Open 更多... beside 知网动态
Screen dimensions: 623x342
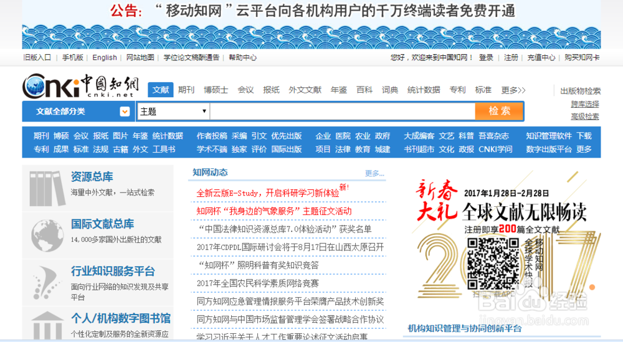pyautogui.click(x=374, y=174)
